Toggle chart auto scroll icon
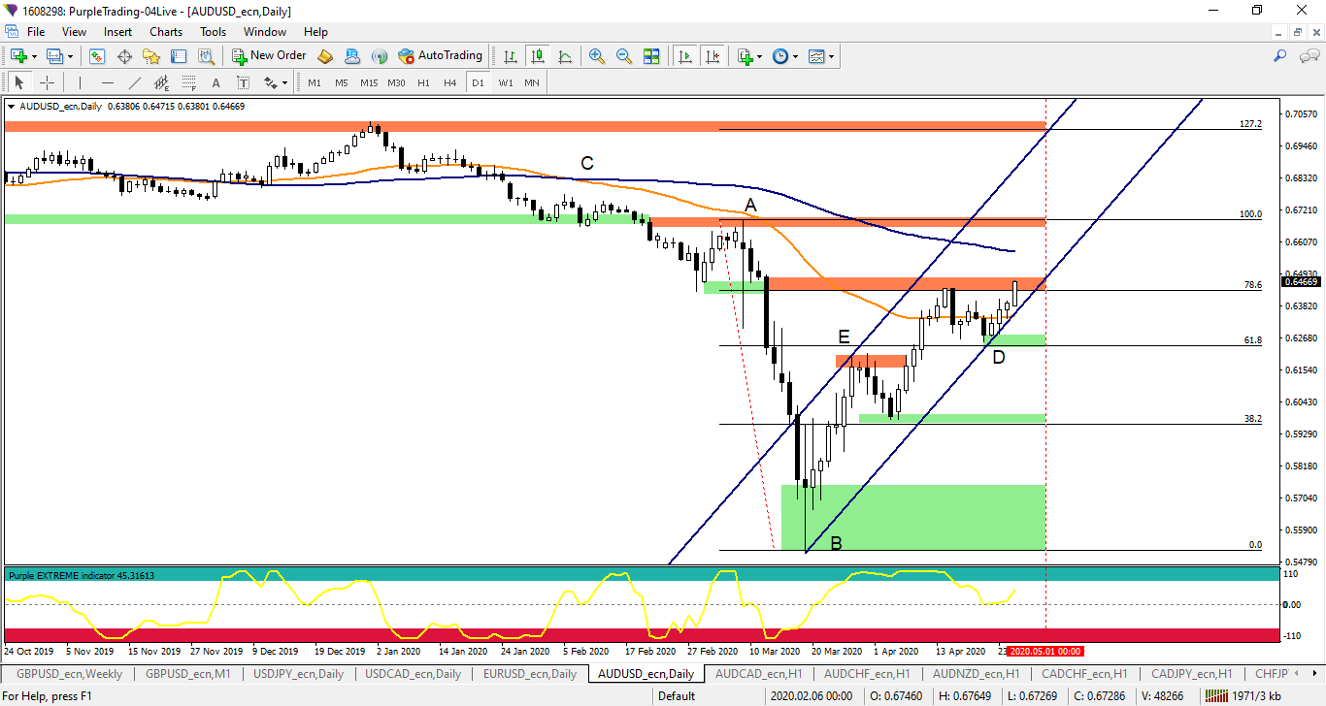 (x=685, y=56)
